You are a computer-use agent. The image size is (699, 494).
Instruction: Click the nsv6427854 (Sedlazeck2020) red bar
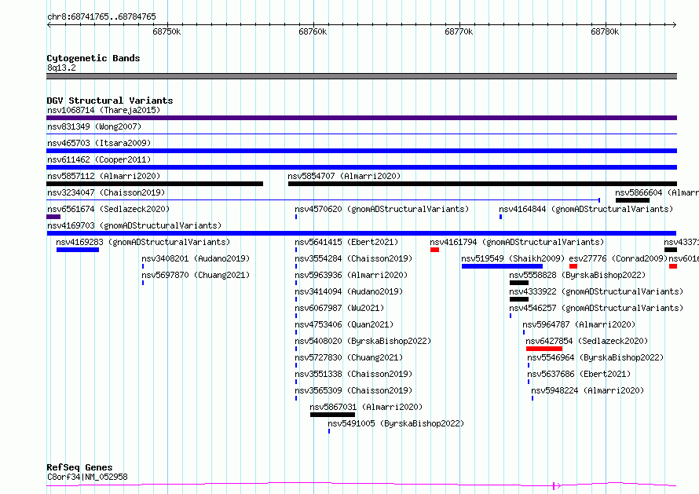click(x=544, y=349)
